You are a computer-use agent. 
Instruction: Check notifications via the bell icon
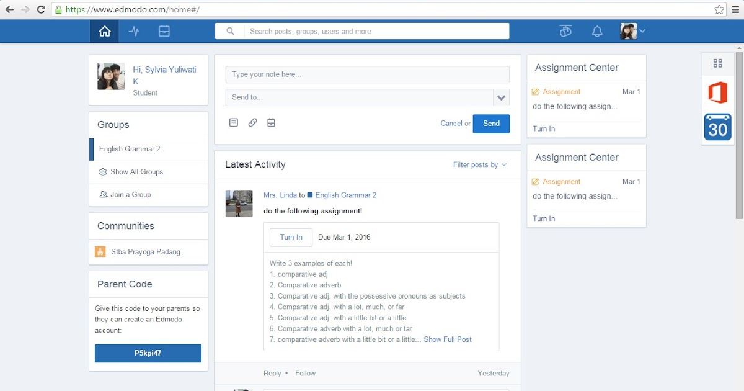596,30
